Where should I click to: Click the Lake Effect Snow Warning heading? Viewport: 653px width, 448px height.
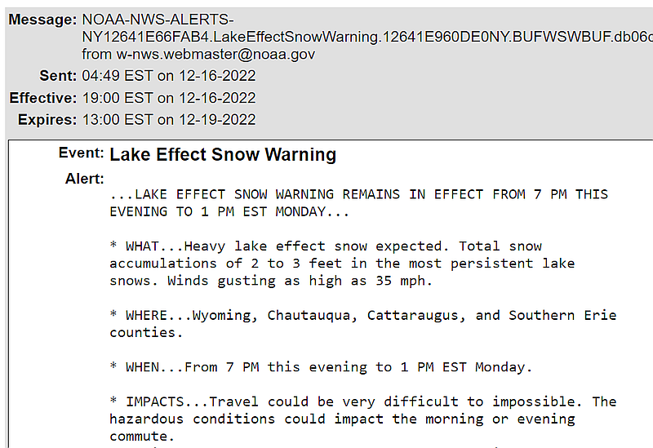coord(223,154)
